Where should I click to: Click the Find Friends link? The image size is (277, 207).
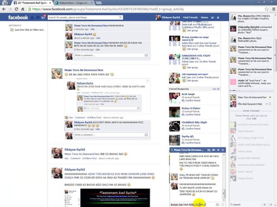[x=190, y=18]
